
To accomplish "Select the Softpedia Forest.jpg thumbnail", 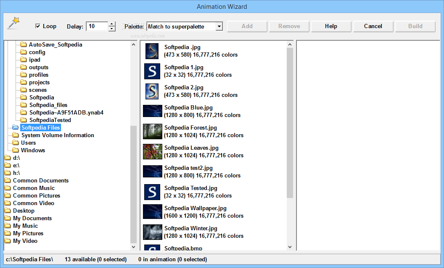I will (153, 131).
